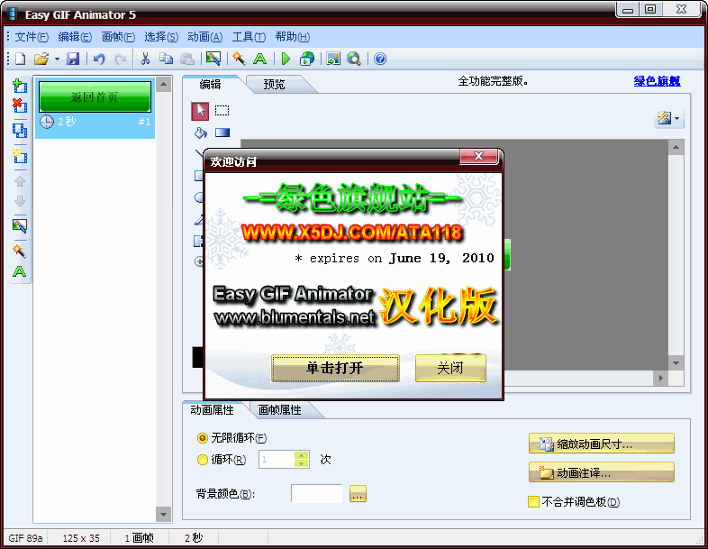Screen dimensions: 708x549
Task: Click sidebar green 'A' text icon
Action: click(20, 271)
